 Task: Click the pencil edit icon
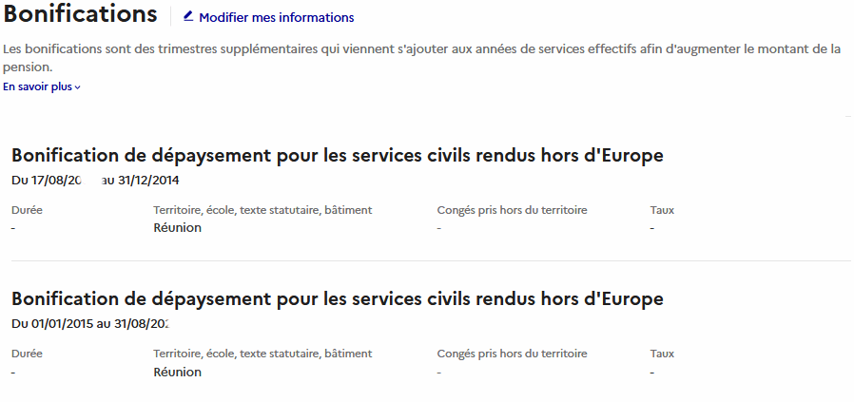point(187,16)
